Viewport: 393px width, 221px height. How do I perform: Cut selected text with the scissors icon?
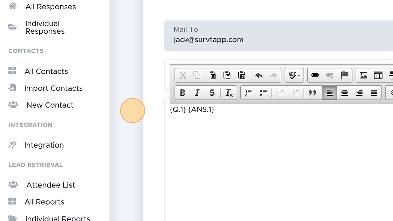[183, 75]
